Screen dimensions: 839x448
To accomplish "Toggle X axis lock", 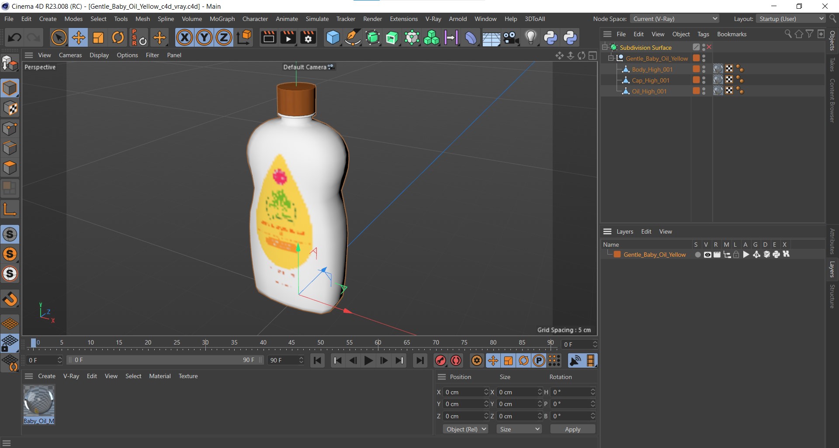I will 184,38.
